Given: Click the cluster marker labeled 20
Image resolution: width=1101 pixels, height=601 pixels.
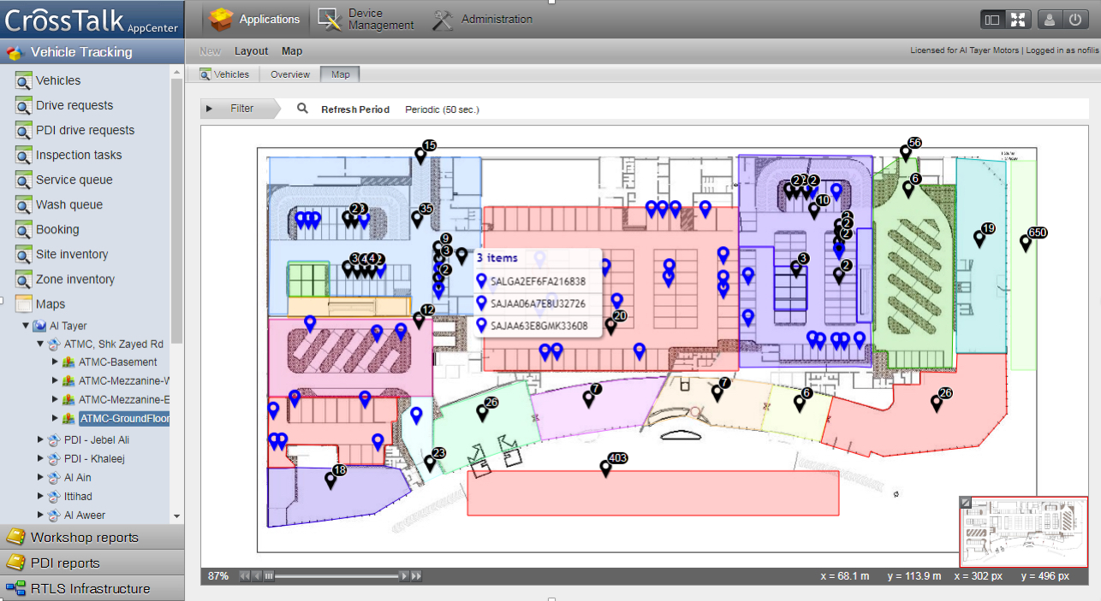Looking at the screenshot, I should (611, 325).
